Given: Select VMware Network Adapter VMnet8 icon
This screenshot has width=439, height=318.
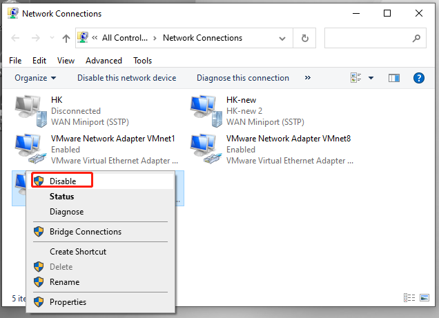Looking at the screenshot, I should tap(206, 149).
